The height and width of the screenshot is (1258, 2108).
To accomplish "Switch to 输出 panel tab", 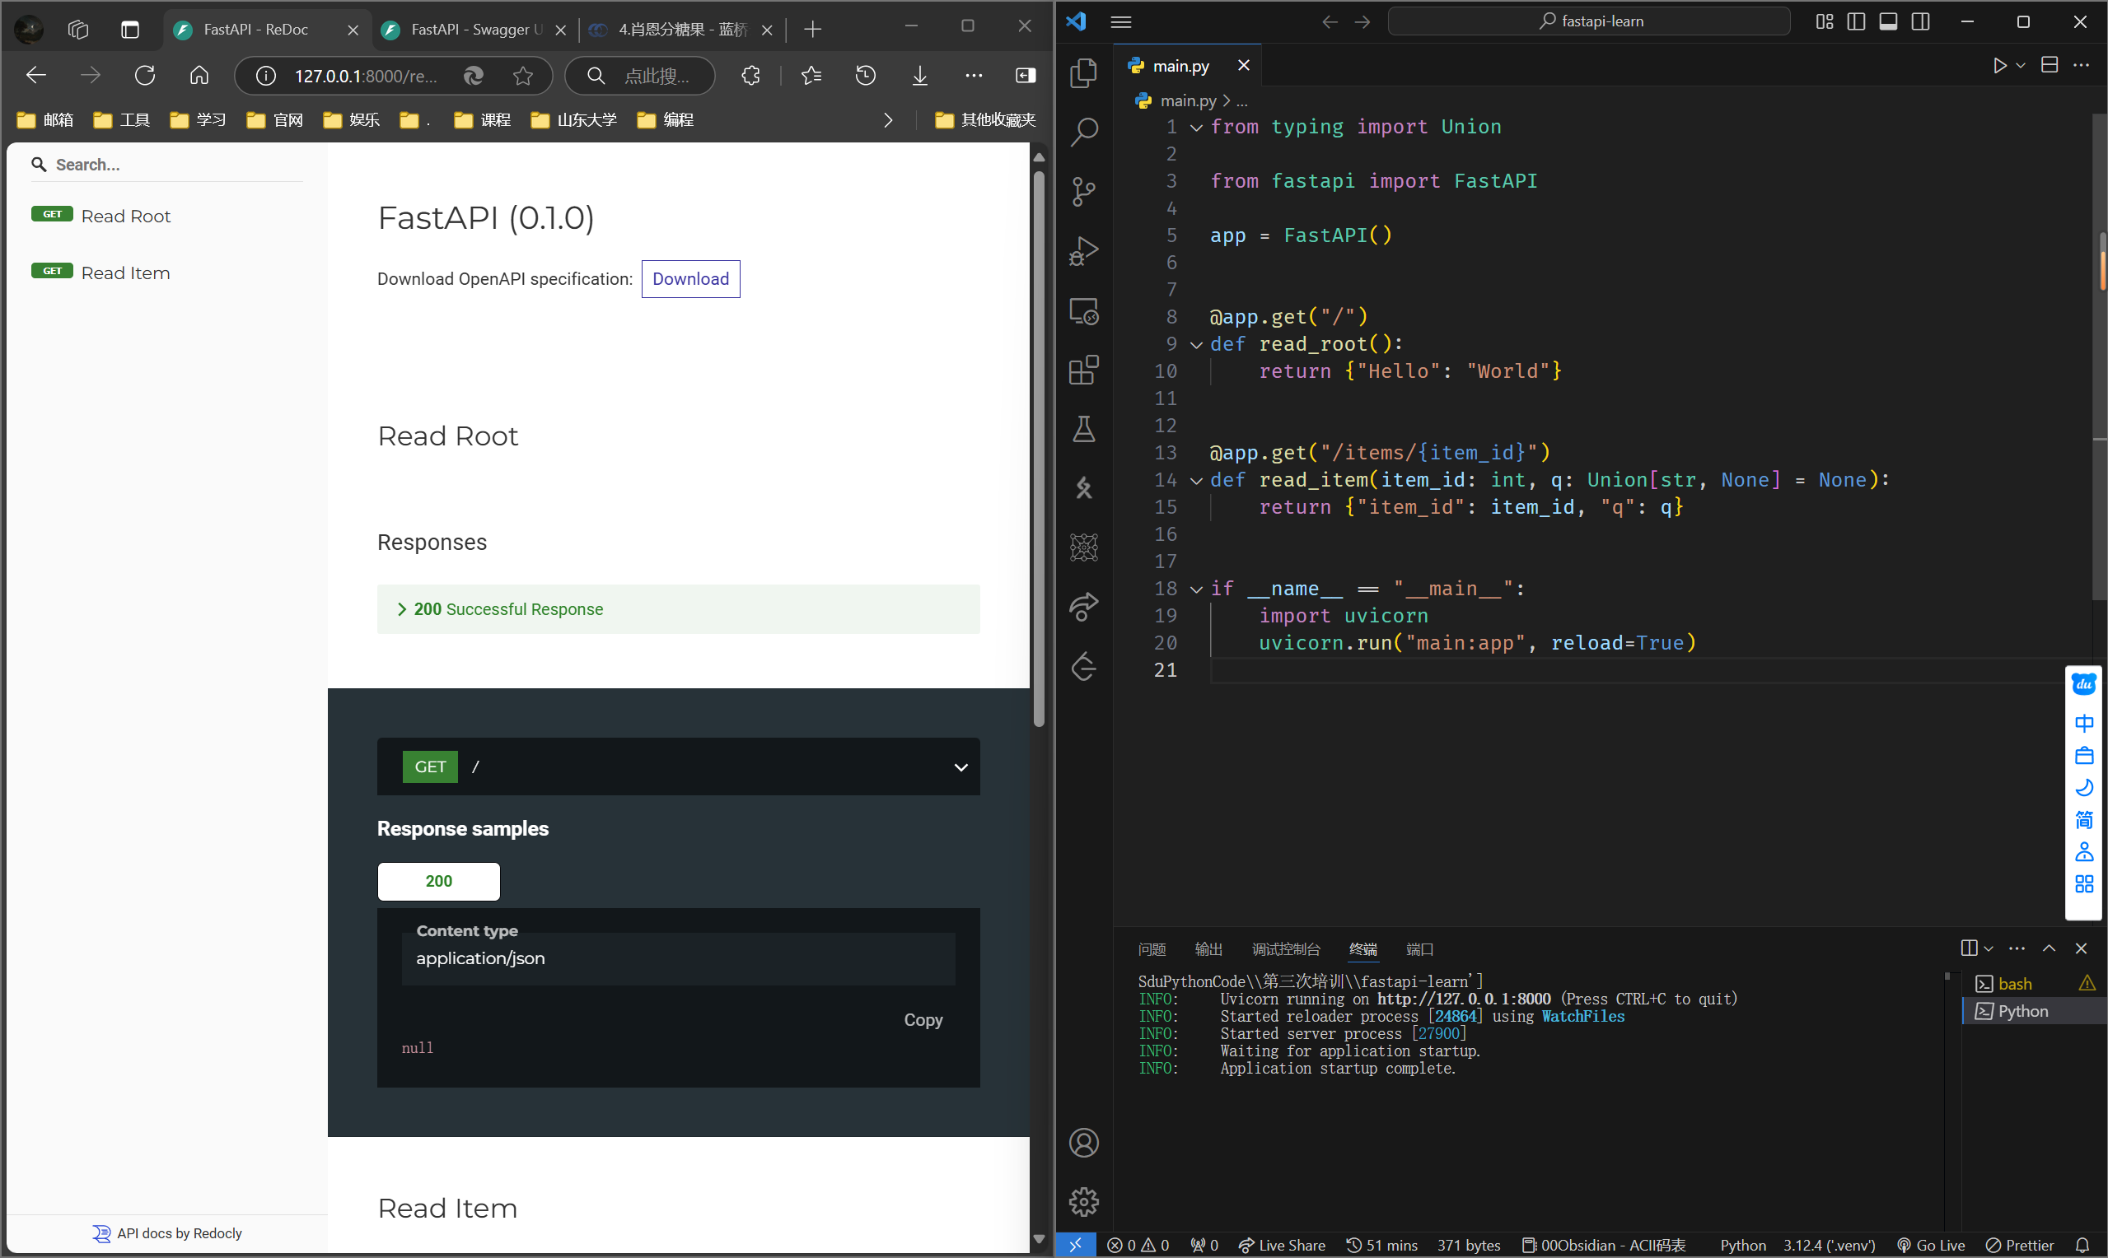I will 1208,948.
